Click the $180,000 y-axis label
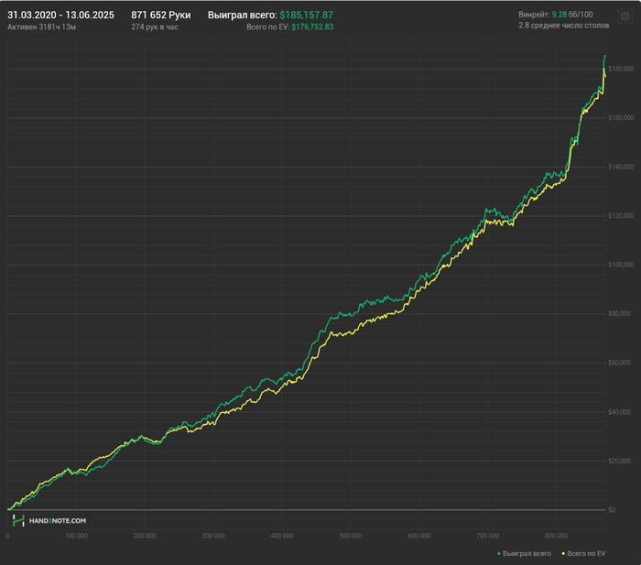Screen dimensions: 641x565 coord(621,69)
